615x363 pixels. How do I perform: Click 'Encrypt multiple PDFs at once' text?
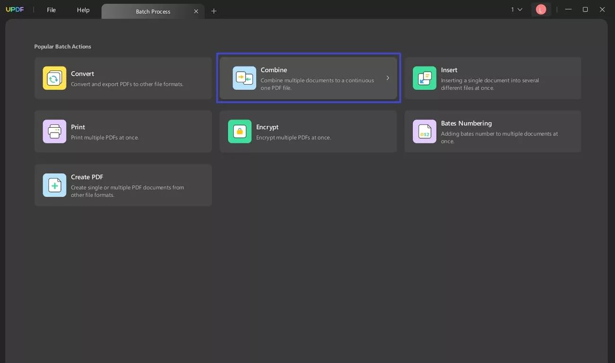(x=293, y=138)
